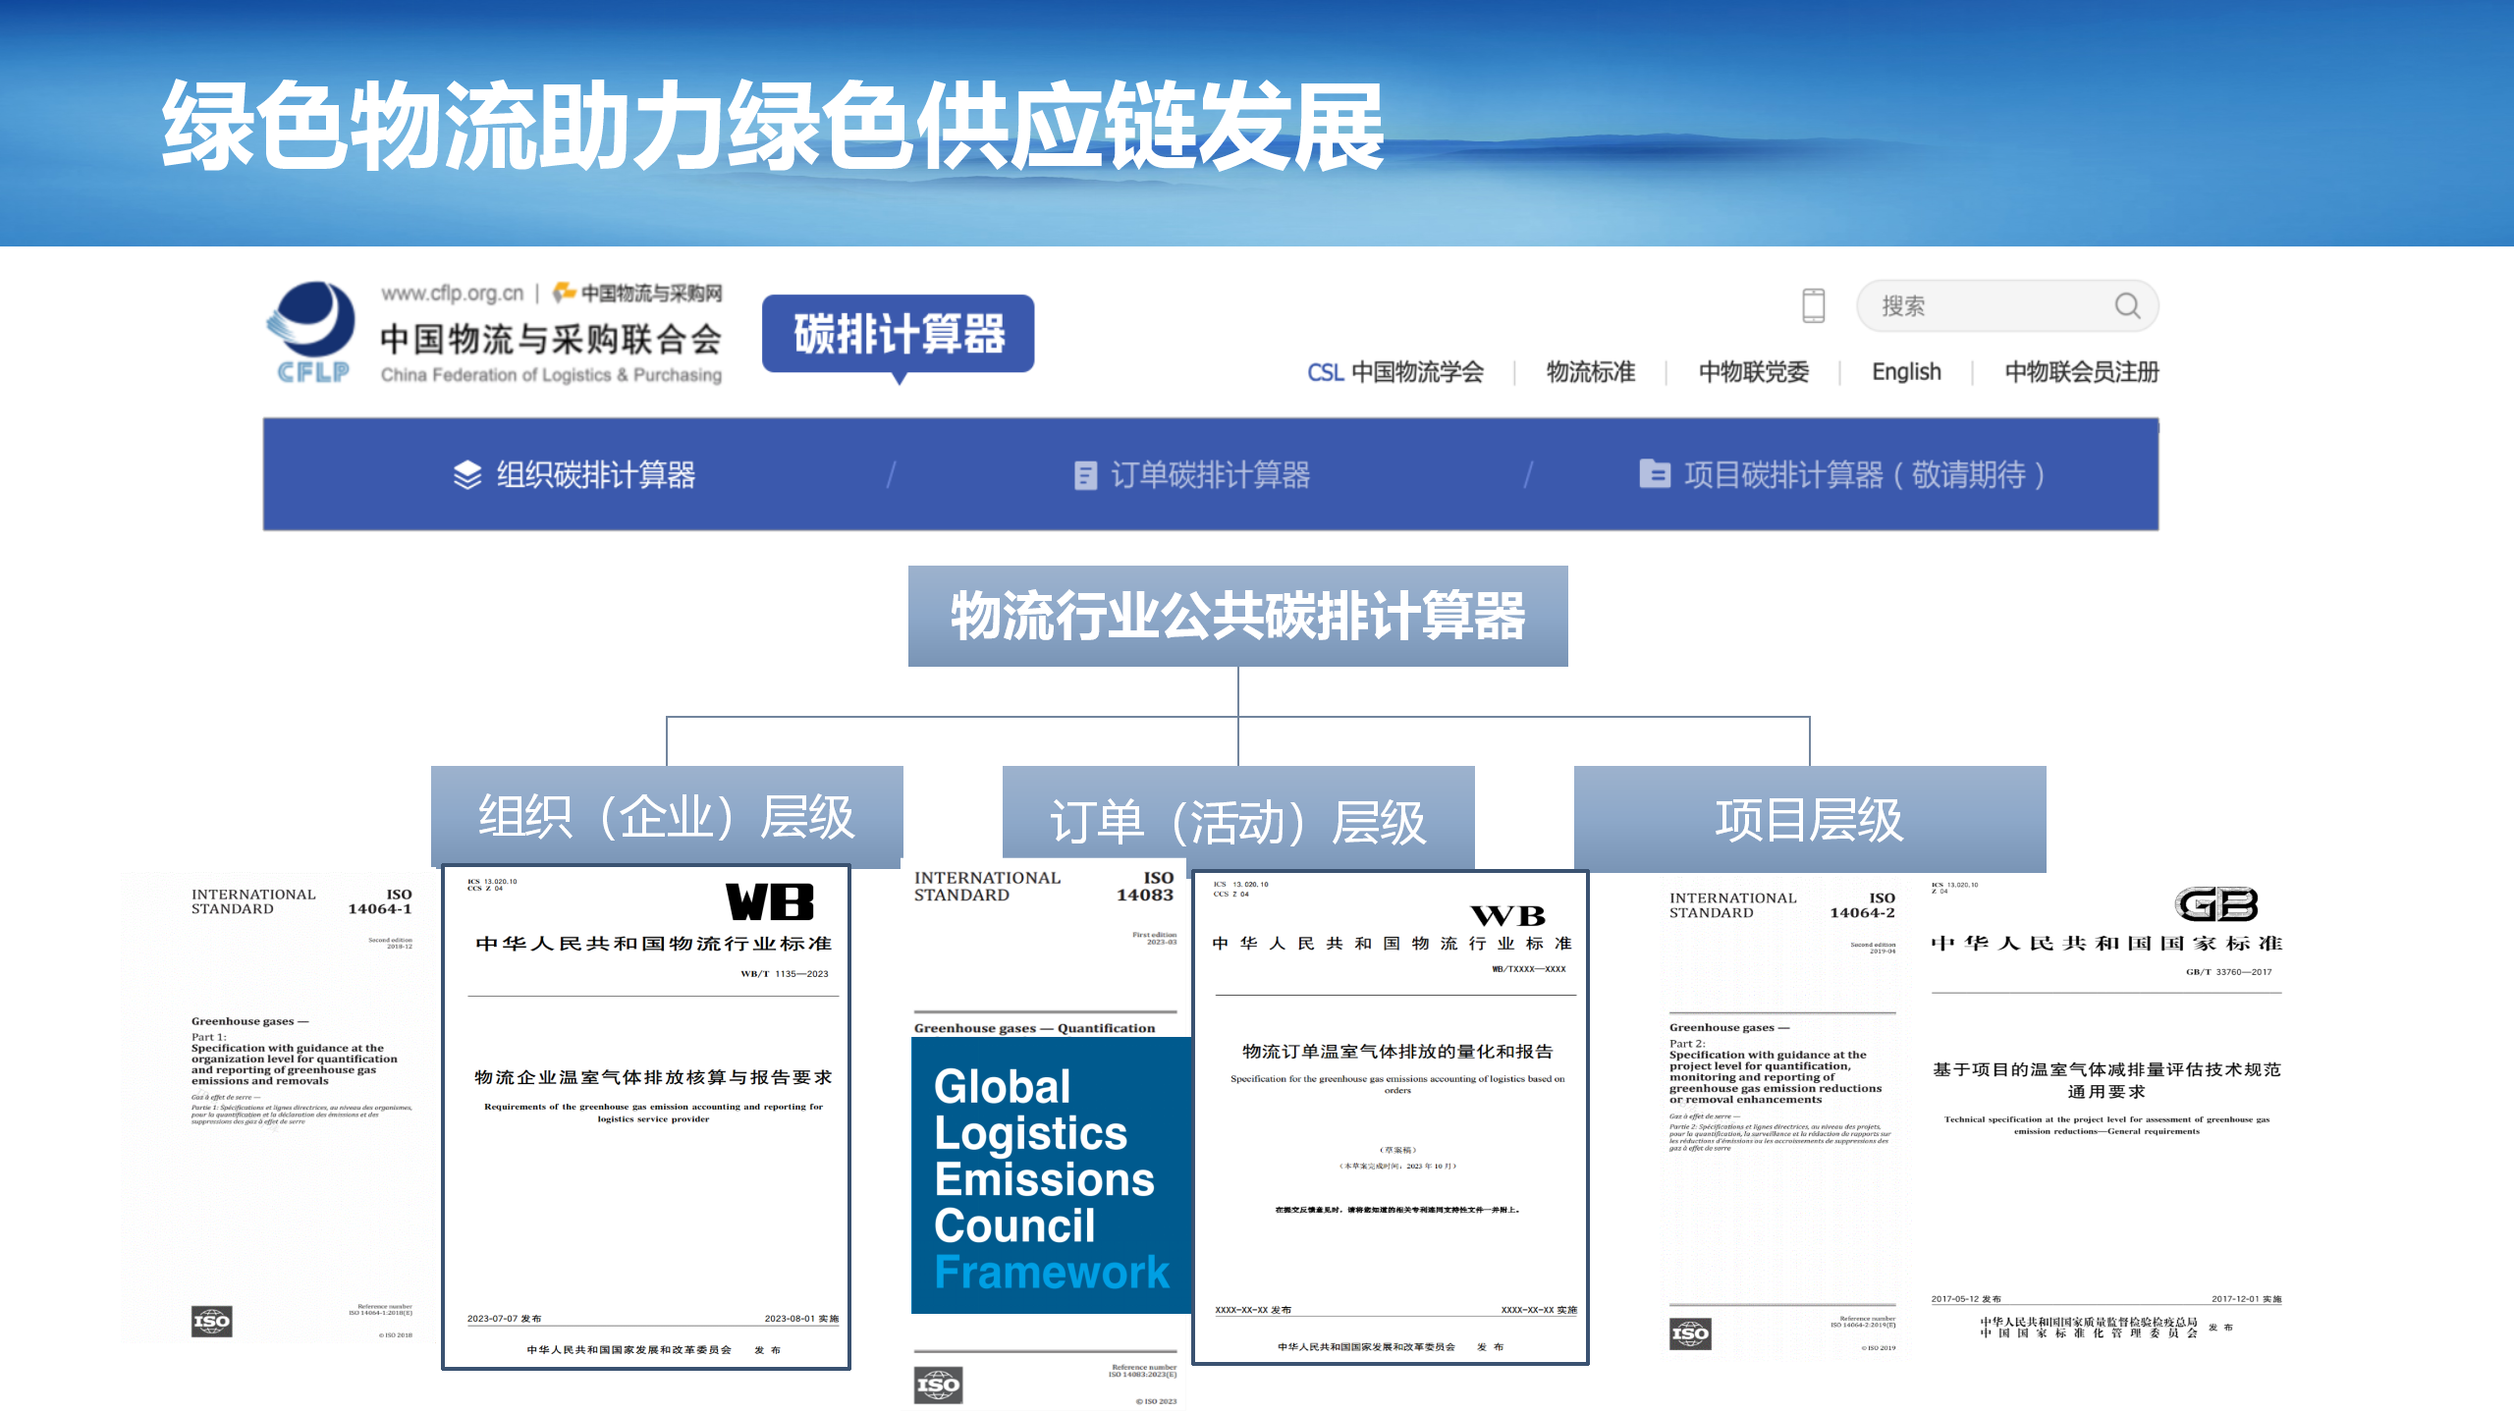2514x1414 pixels.
Task: Click the 碳排计算器 blue badge button
Action: click(x=898, y=334)
